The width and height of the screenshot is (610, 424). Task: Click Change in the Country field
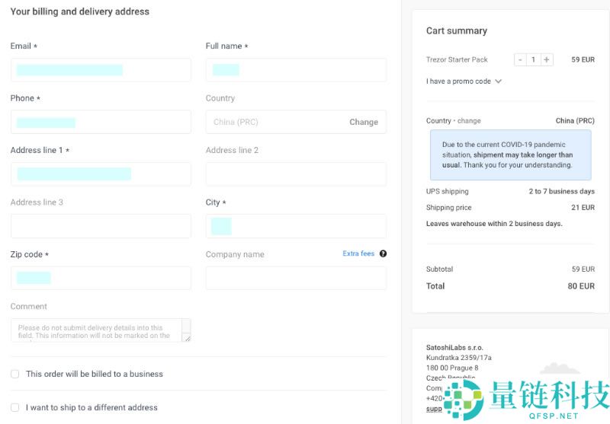(x=363, y=122)
